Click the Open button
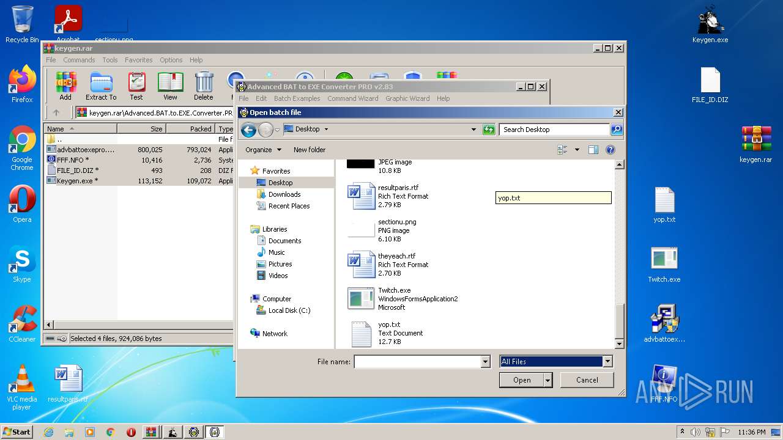 (x=522, y=380)
